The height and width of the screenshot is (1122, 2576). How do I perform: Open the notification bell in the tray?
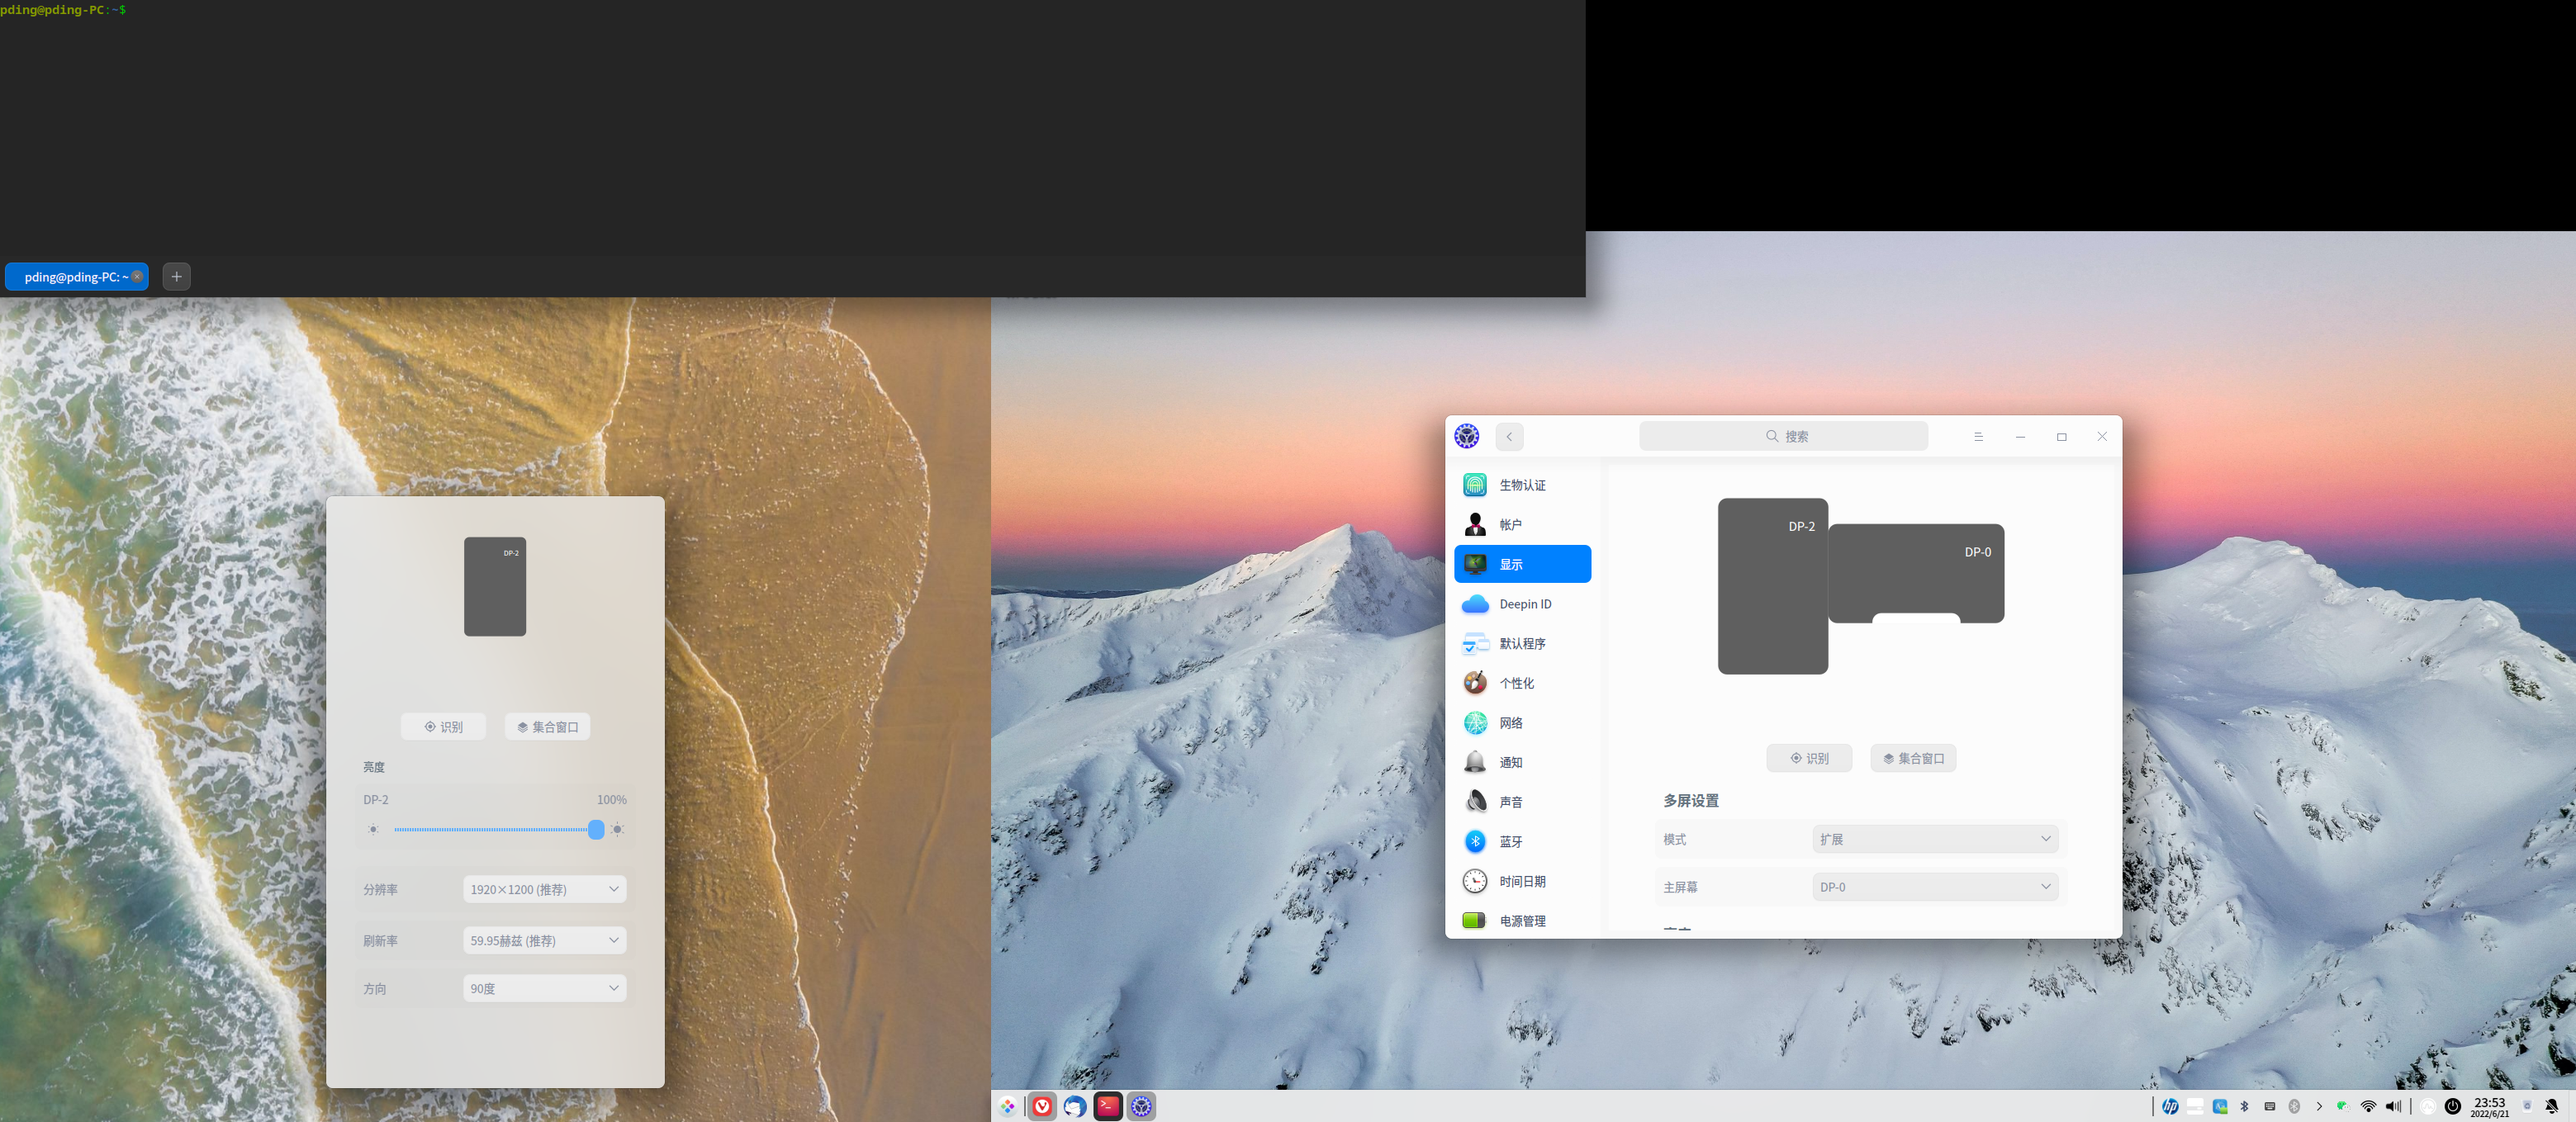pyautogui.click(x=2552, y=1106)
